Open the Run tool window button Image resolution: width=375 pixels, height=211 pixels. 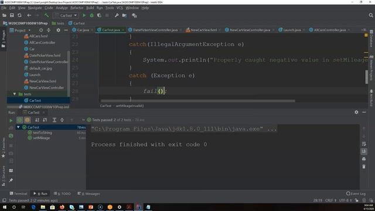[40, 193]
